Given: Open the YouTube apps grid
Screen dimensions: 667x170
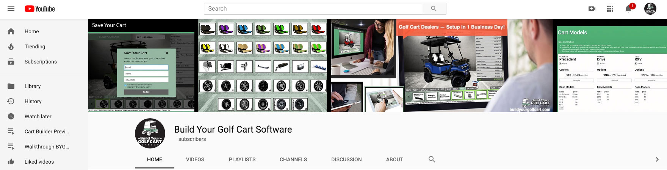Looking at the screenshot, I should tap(610, 9).
